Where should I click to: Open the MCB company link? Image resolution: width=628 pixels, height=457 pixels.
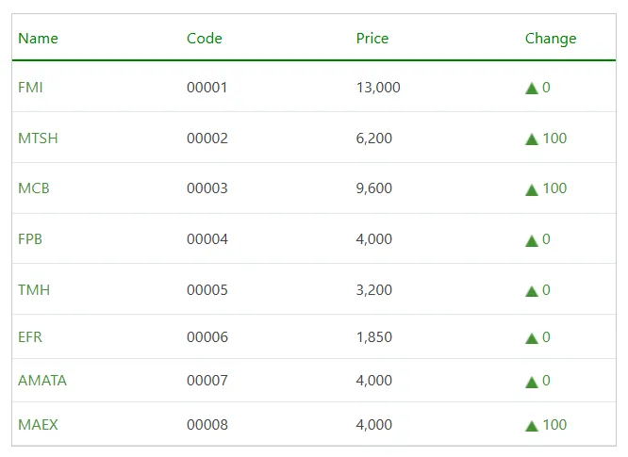[34, 188]
